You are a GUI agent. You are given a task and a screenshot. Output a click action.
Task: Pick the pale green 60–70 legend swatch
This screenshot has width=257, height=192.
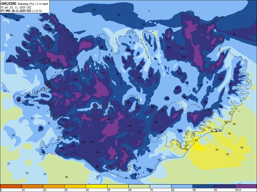(139, 186)
